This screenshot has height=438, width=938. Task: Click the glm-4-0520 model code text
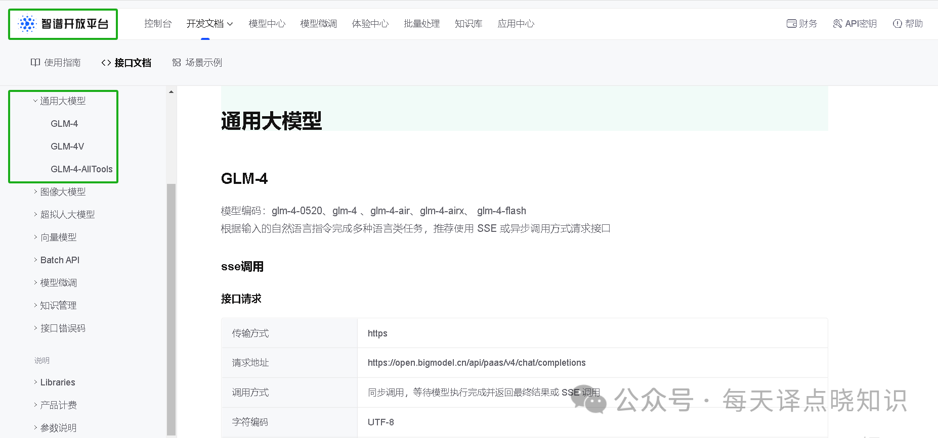(297, 211)
